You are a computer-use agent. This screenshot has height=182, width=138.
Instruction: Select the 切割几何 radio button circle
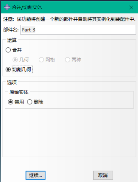coord(8,70)
